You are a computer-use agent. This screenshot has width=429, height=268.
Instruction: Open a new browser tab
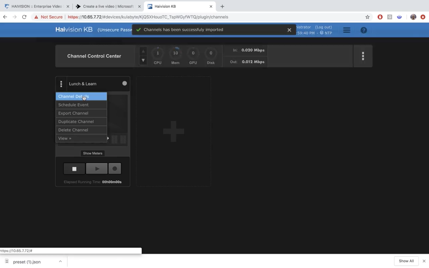coord(222,7)
